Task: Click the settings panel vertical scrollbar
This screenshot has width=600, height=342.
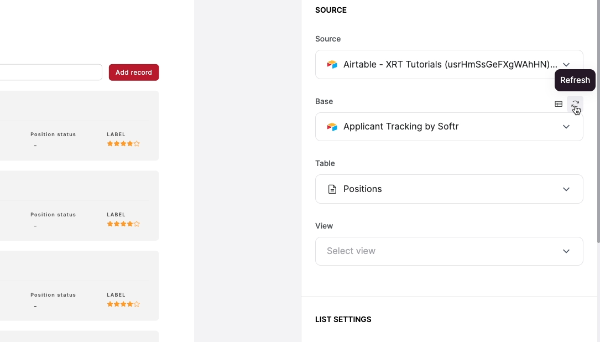Action: tap(598, 121)
